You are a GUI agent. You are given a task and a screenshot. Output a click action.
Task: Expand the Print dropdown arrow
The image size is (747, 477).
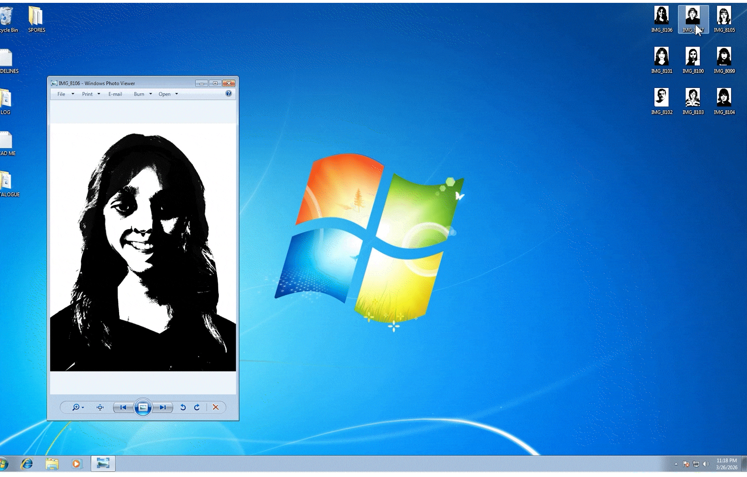coord(99,94)
